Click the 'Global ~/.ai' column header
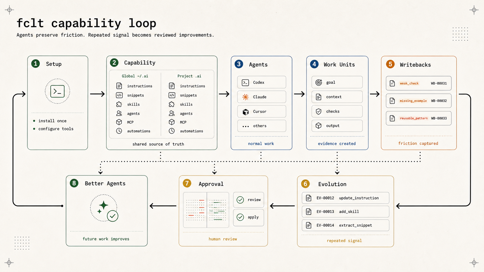Screen dimensions: 484x272 pos(135,76)
